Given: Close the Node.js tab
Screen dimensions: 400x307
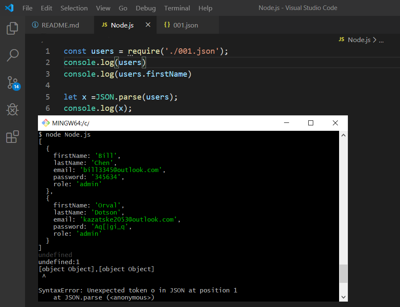Looking at the screenshot, I should [148, 25].
